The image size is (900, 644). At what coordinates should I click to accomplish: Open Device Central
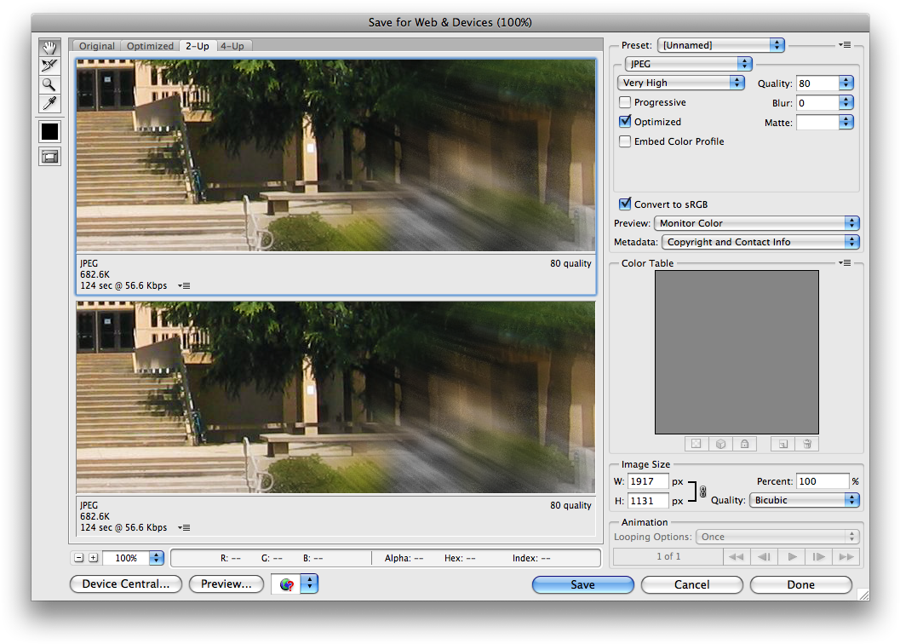point(125,584)
